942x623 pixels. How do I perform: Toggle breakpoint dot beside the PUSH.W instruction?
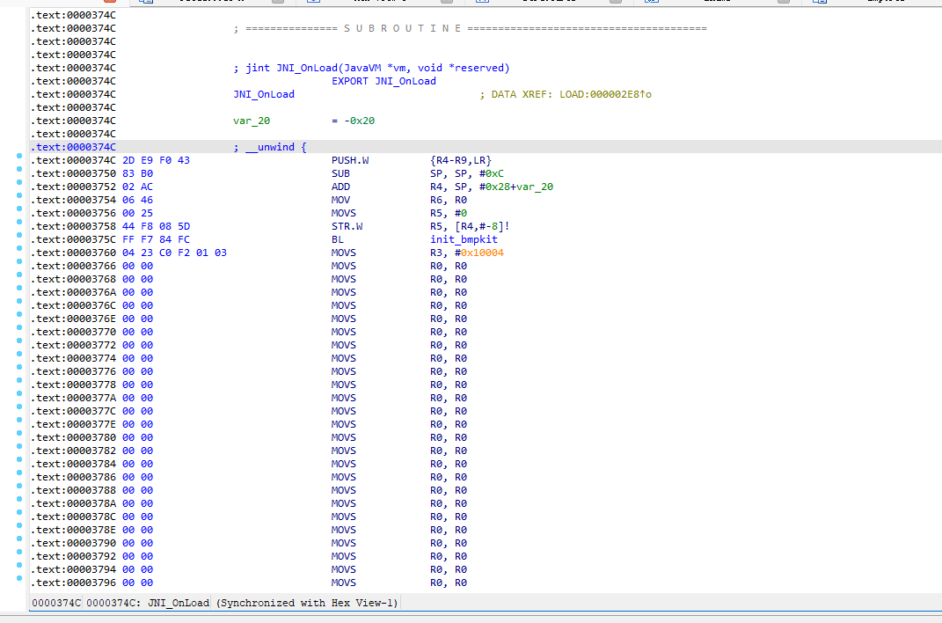[19, 156]
